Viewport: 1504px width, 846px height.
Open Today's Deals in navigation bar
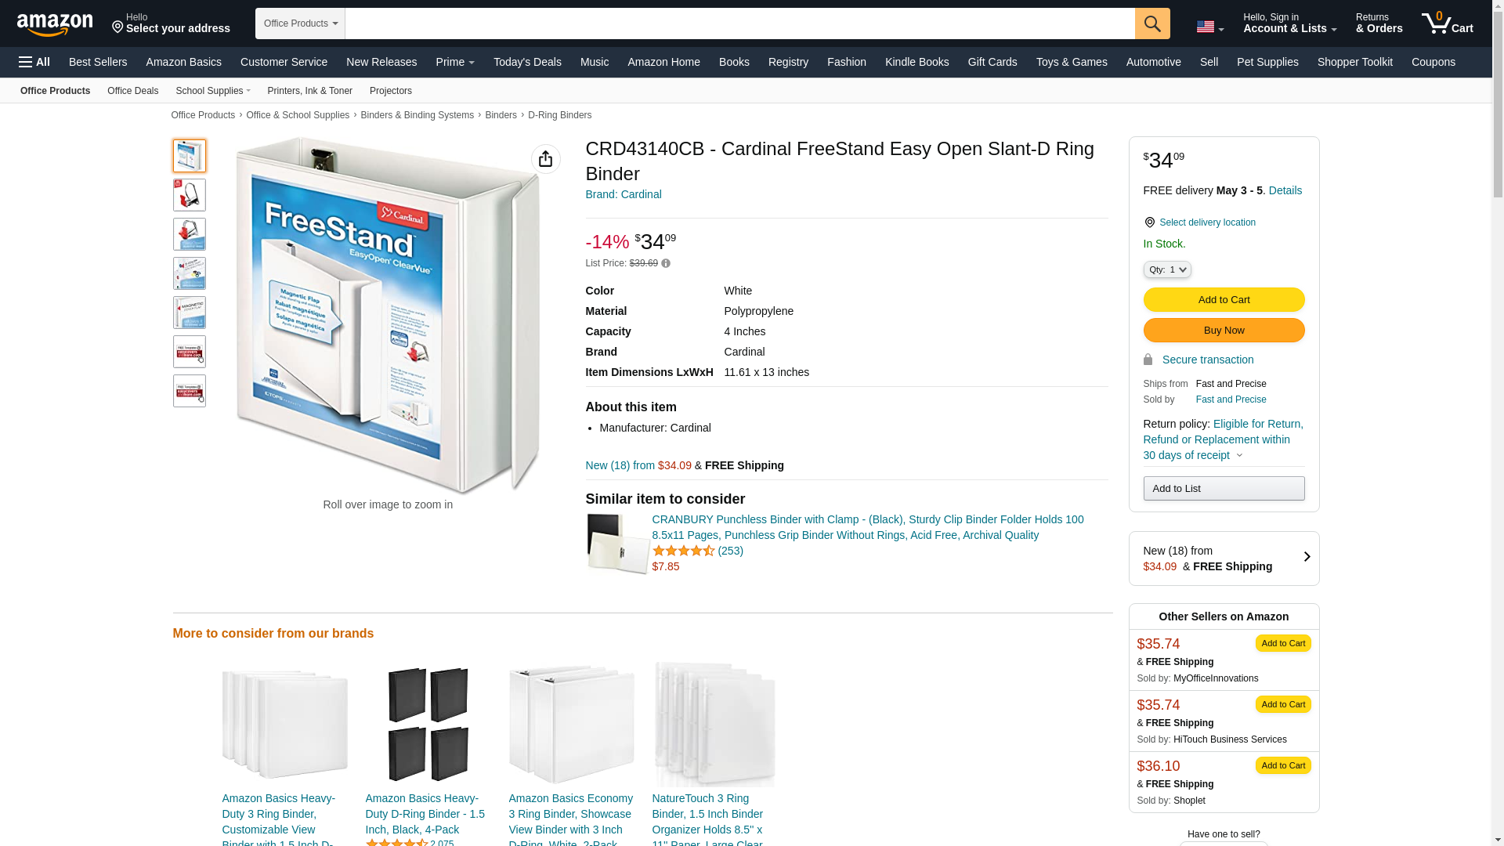[x=527, y=62]
